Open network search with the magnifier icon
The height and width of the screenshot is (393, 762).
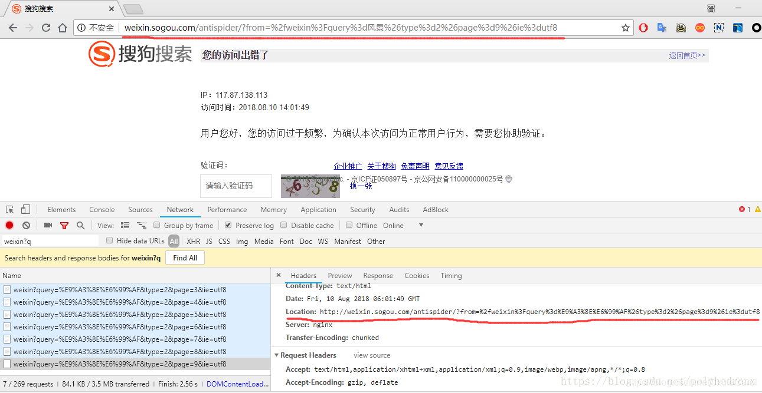pyautogui.click(x=80, y=225)
